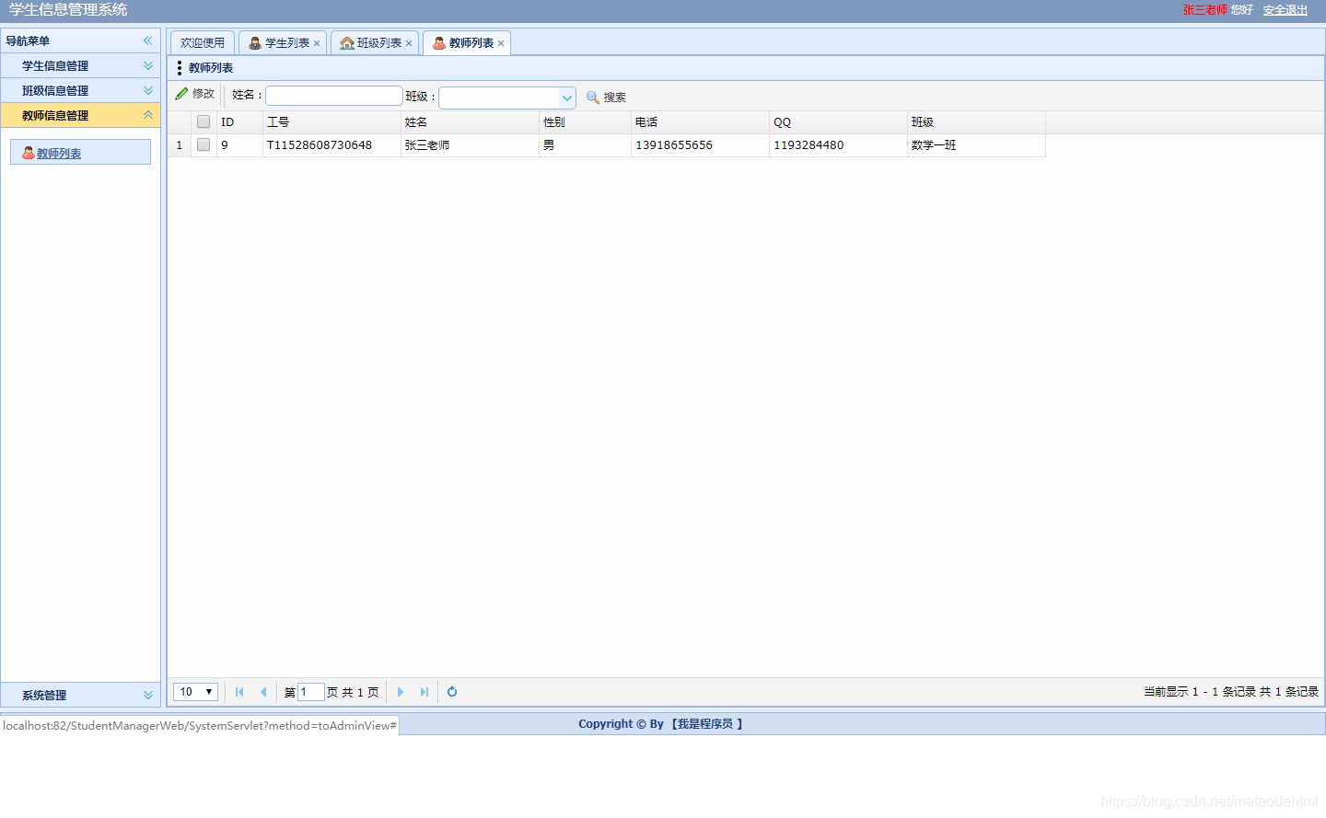The width and height of the screenshot is (1326, 818).
Task: Open the page size dropdown showing 10
Action: click(195, 692)
